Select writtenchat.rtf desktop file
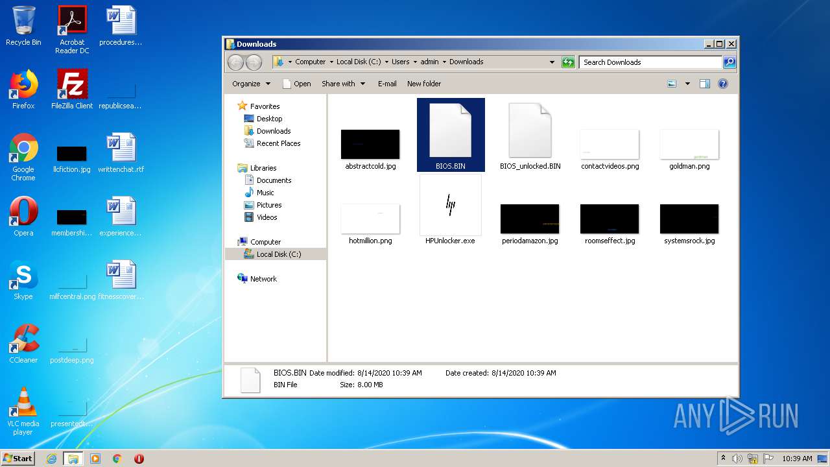 pos(121,153)
